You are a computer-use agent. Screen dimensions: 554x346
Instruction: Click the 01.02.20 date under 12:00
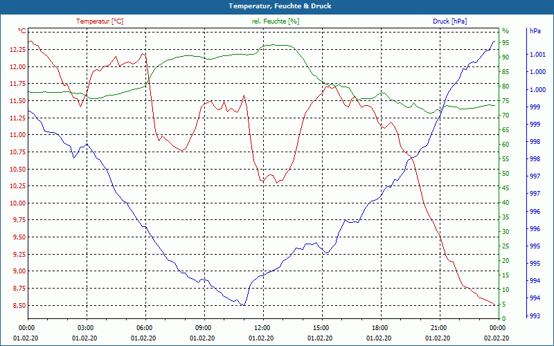(x=261, y=338)
